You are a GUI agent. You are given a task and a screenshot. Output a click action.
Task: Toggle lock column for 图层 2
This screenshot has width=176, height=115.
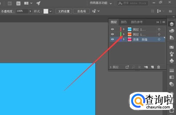click(x=117, y=29)
